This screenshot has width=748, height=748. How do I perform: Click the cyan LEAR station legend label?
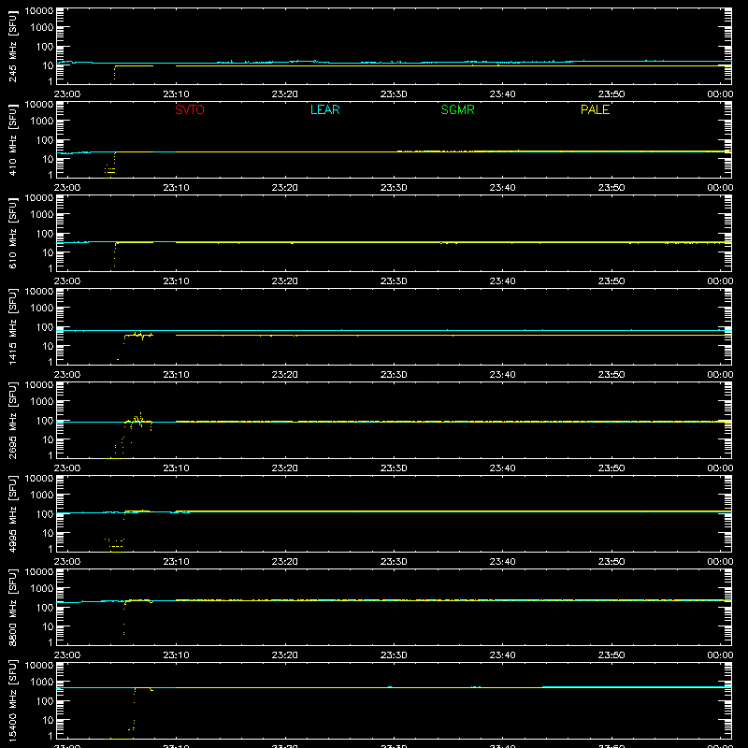pyautogui.click(x=324, y=109)
